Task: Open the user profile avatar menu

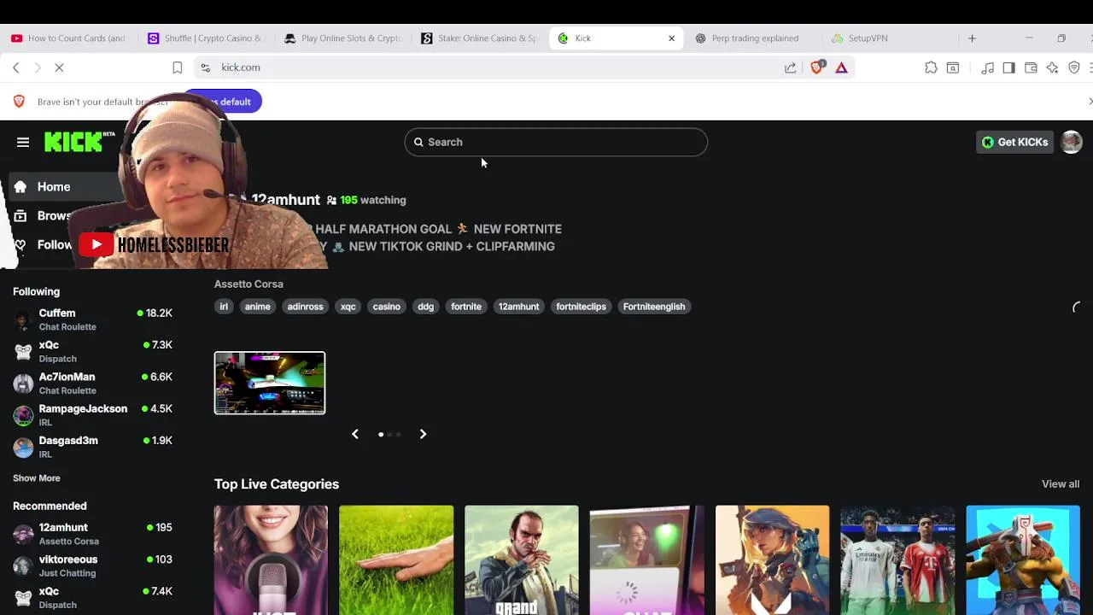Action: point(1071,143)
